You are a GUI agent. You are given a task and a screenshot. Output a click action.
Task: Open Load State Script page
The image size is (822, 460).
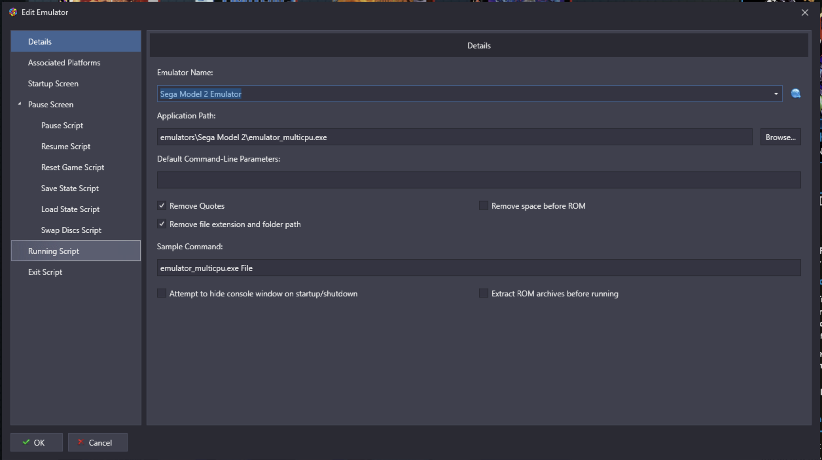point(76,209)
